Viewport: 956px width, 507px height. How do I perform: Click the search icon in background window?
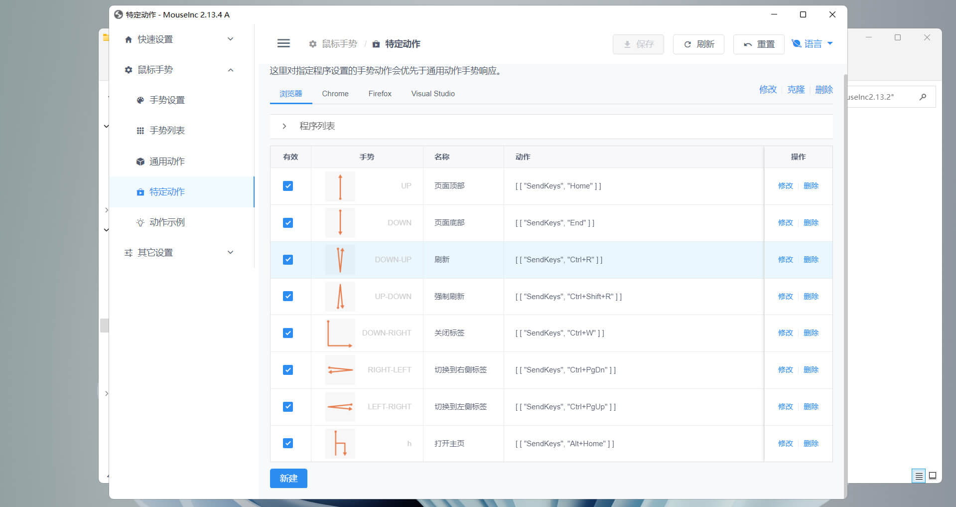[923, 97]
